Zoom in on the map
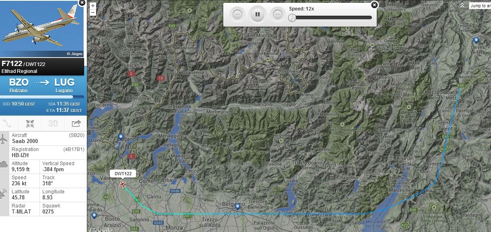491x232 pixels. coord(93,6)
